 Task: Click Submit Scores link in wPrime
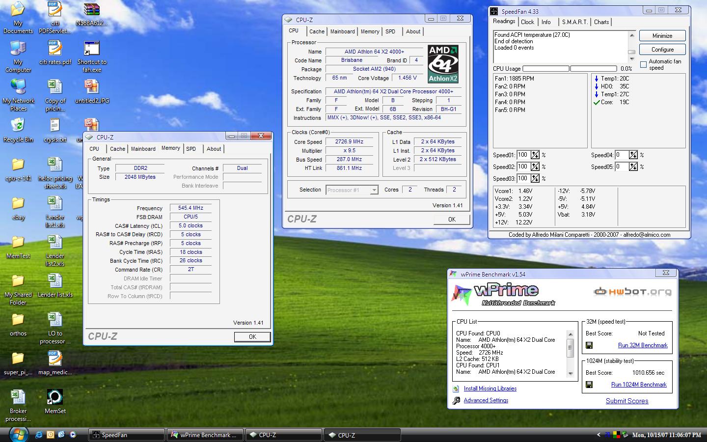tap(627, 401)
